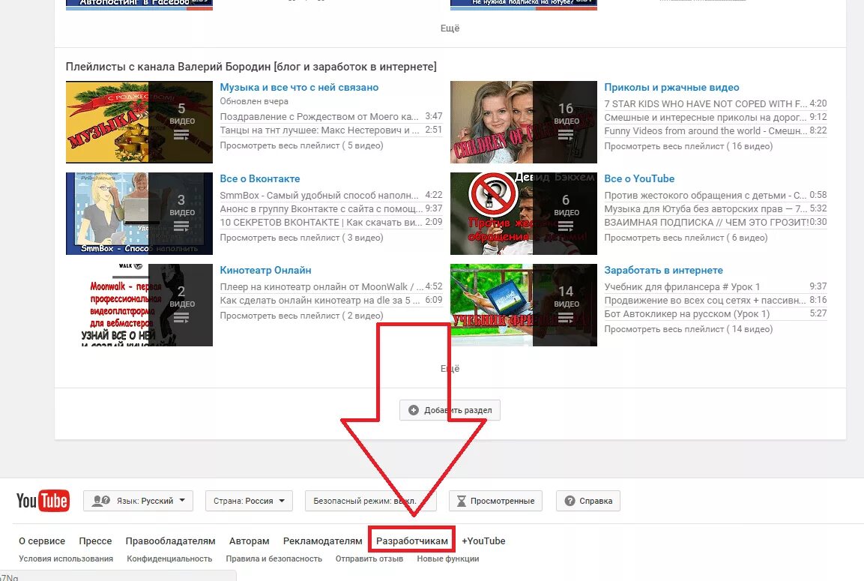Click the SmmBox Вконтакте playlist thumbnail
This screenshot has height=581, width=864.
[139, 214]
